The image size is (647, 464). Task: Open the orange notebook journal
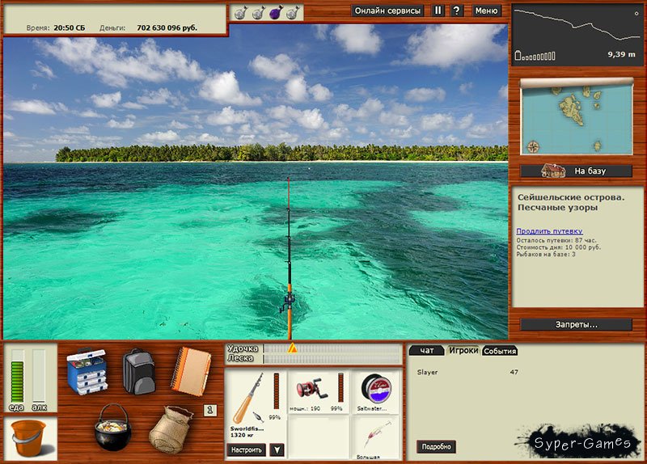(191, 371)
